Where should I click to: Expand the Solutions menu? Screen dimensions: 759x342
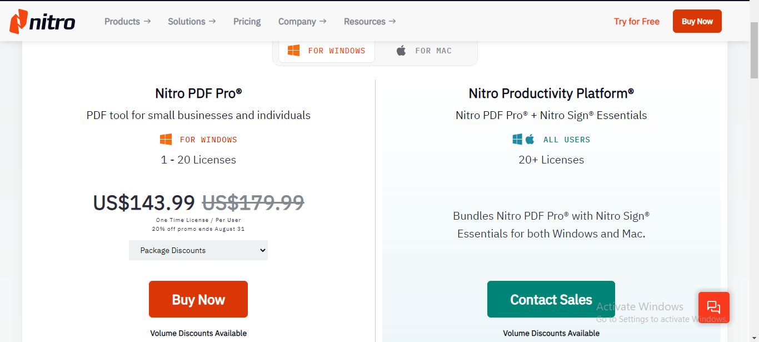point(192,22)
